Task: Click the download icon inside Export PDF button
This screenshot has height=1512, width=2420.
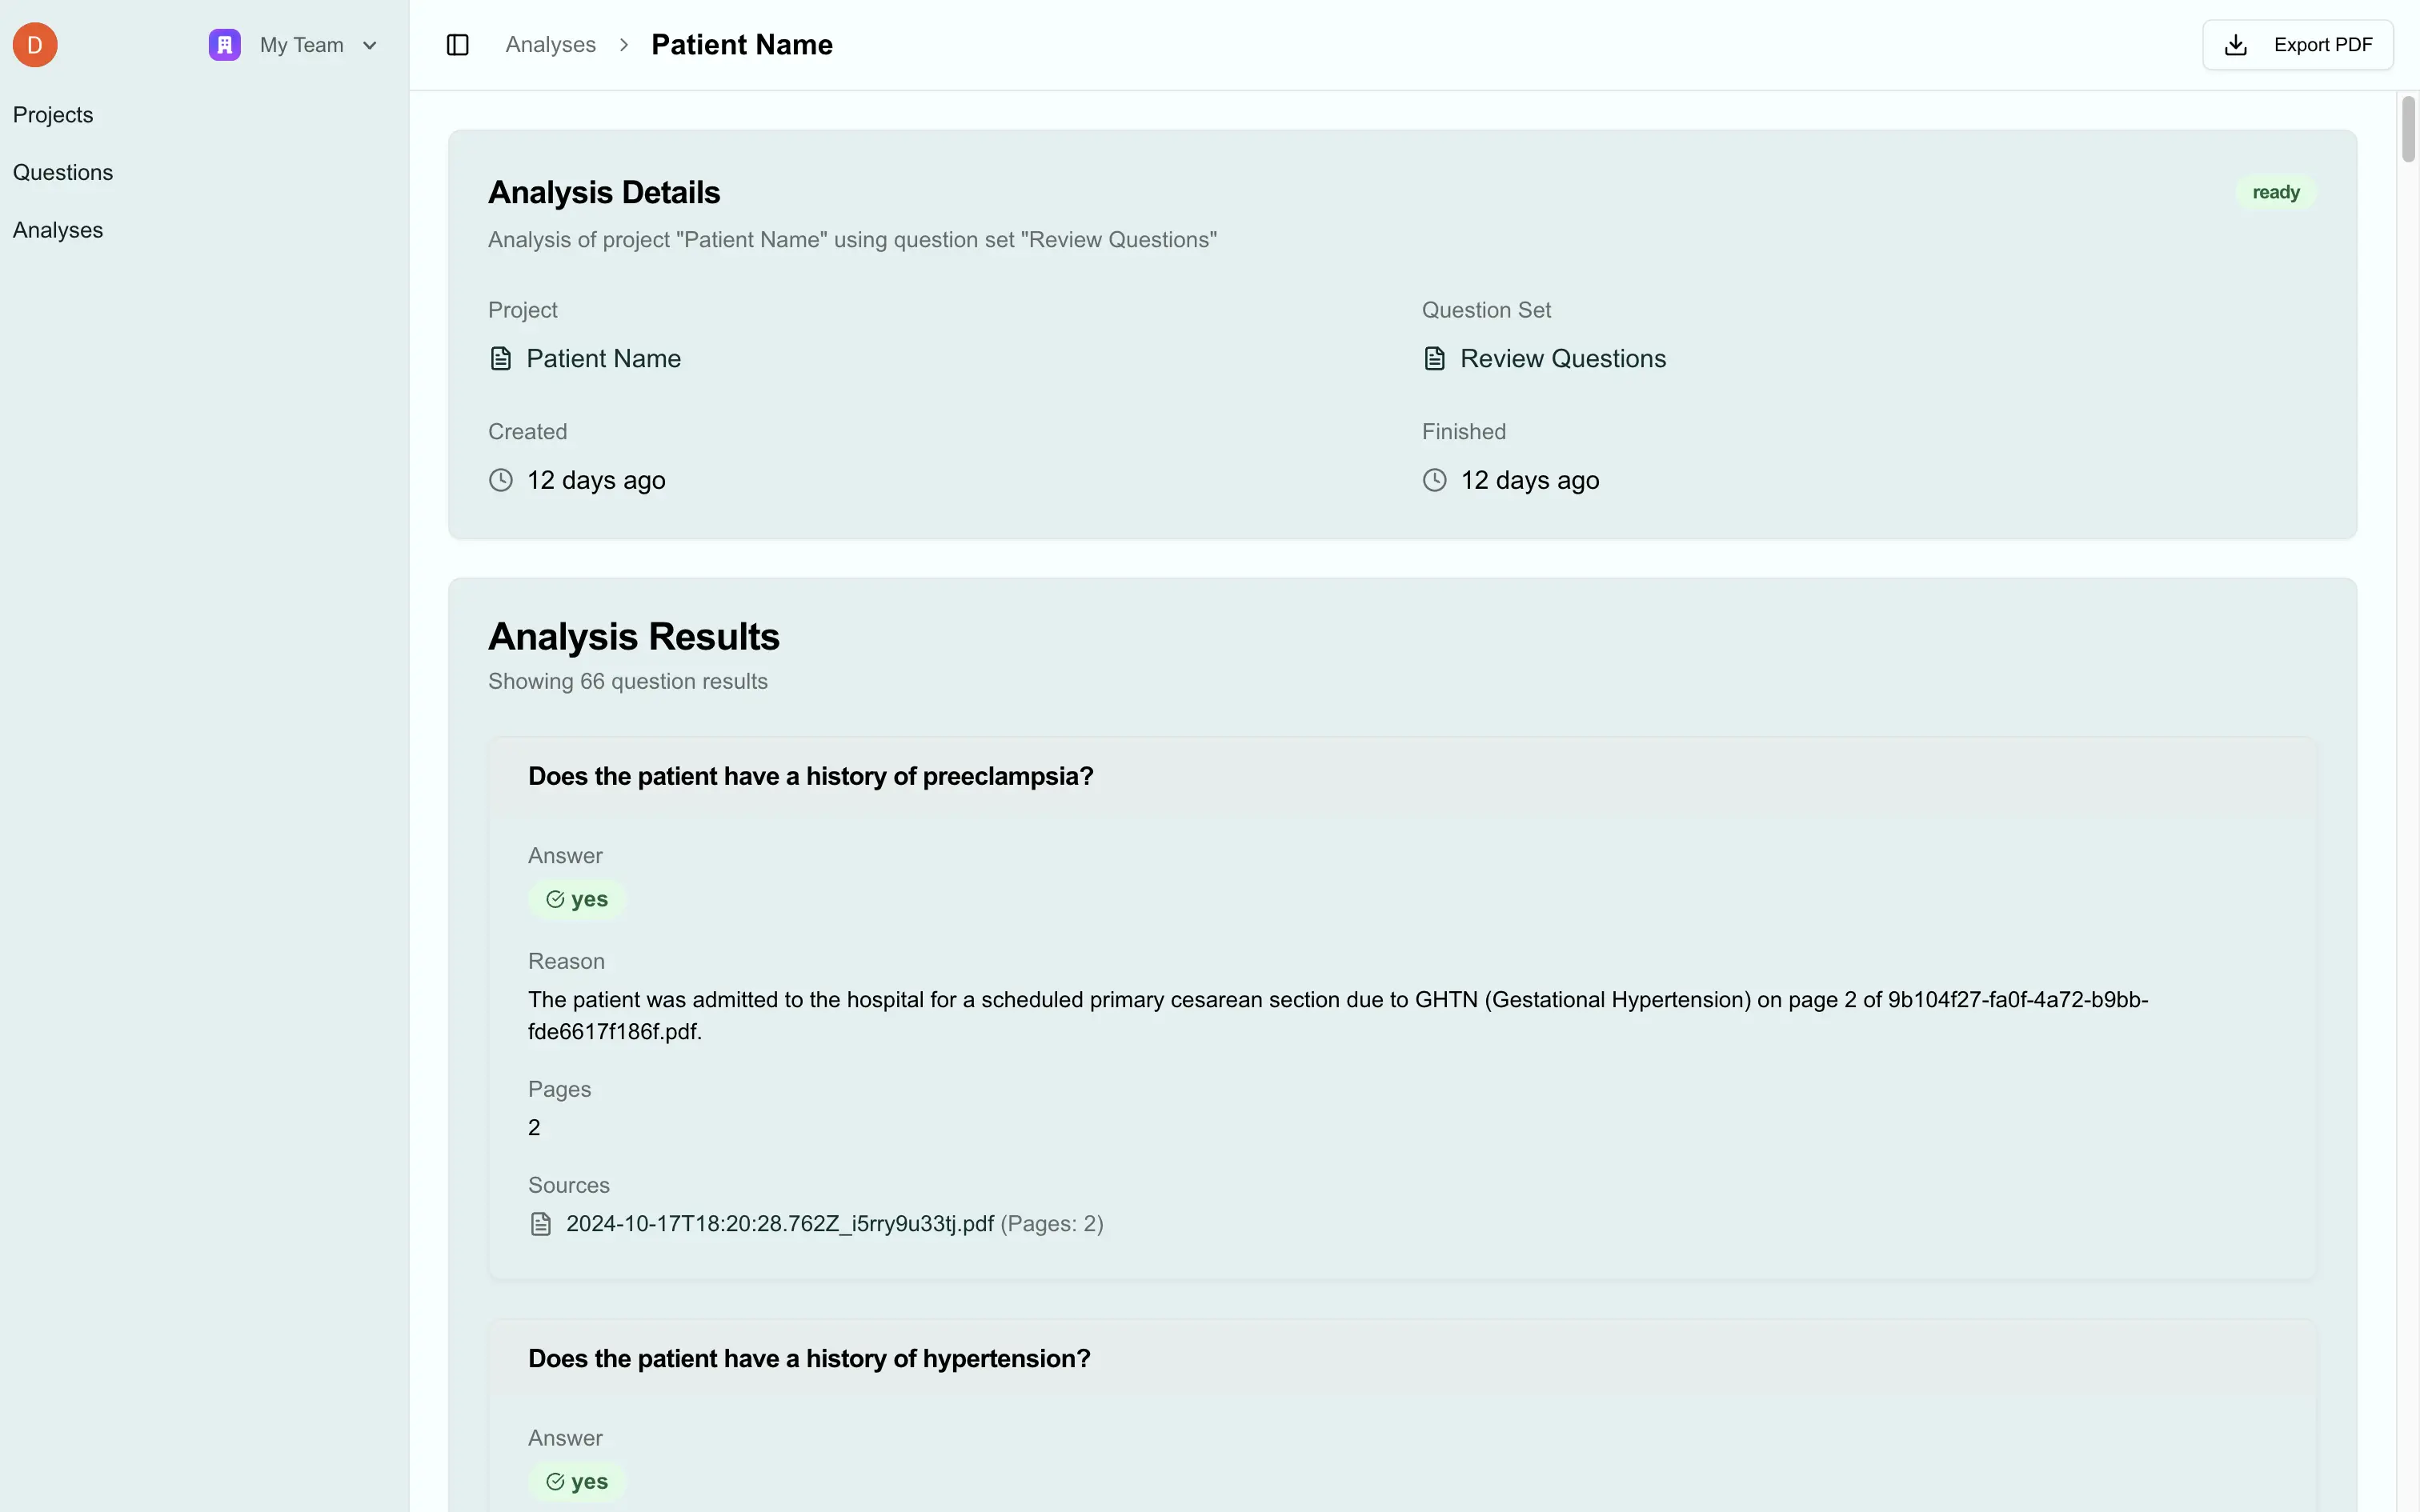Action: click(2236, 44)
